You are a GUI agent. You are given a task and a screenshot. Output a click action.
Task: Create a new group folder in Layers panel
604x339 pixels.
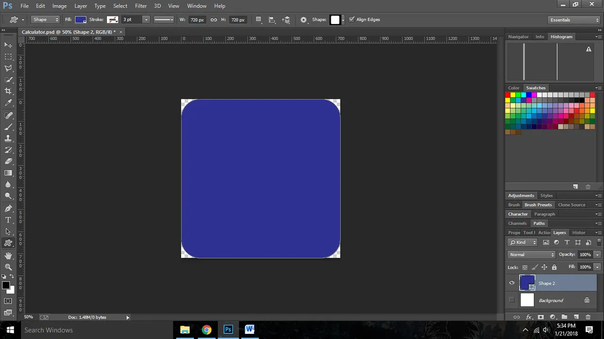pos(564,317)
